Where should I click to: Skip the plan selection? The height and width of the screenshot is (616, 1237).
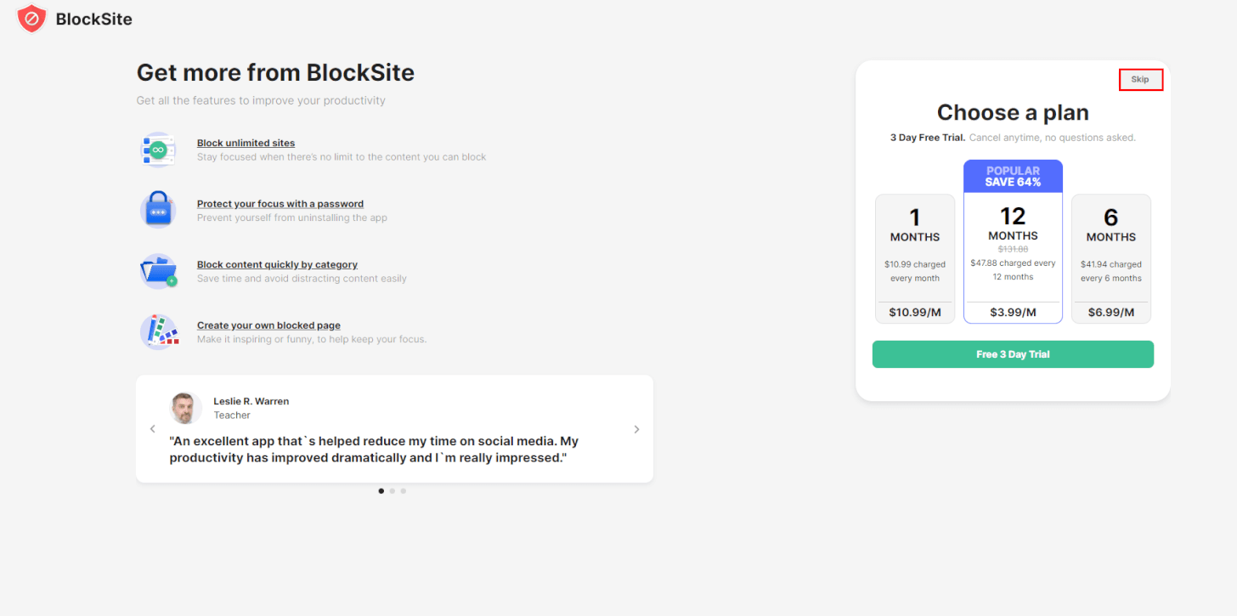coord(1140,79)
